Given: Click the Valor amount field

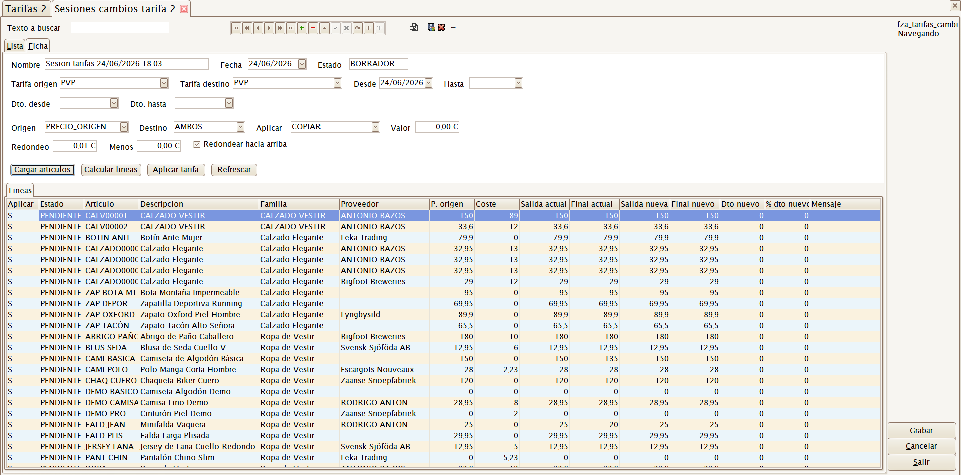Looking at the screenshot, I should click(x=437, y=127).
